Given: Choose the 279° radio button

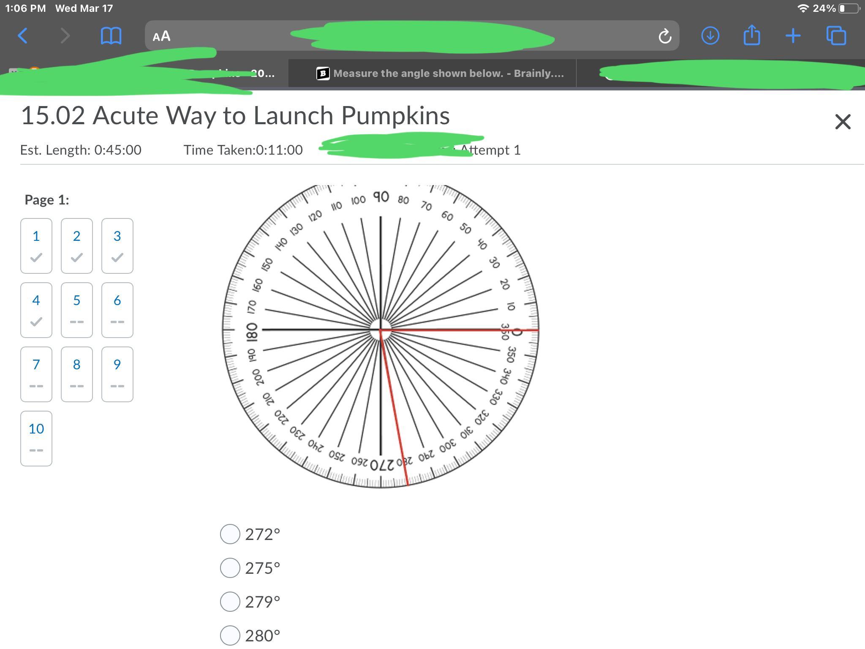Looking at the screenshot, I should (230, 602).
